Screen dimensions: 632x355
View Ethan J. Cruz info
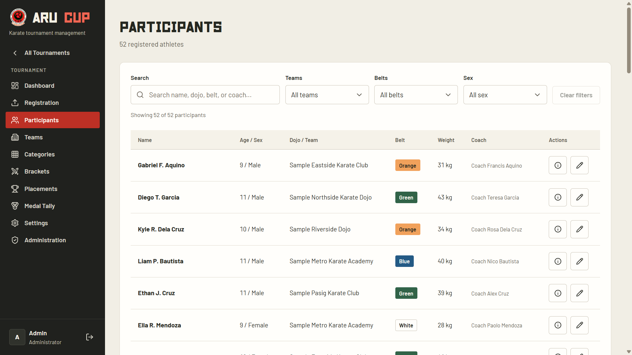pos(558,293)
